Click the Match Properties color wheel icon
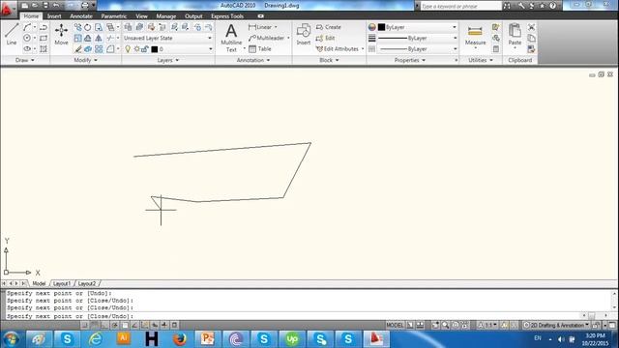The height and width of the screenshot is (348, 619). coord(371,27)
